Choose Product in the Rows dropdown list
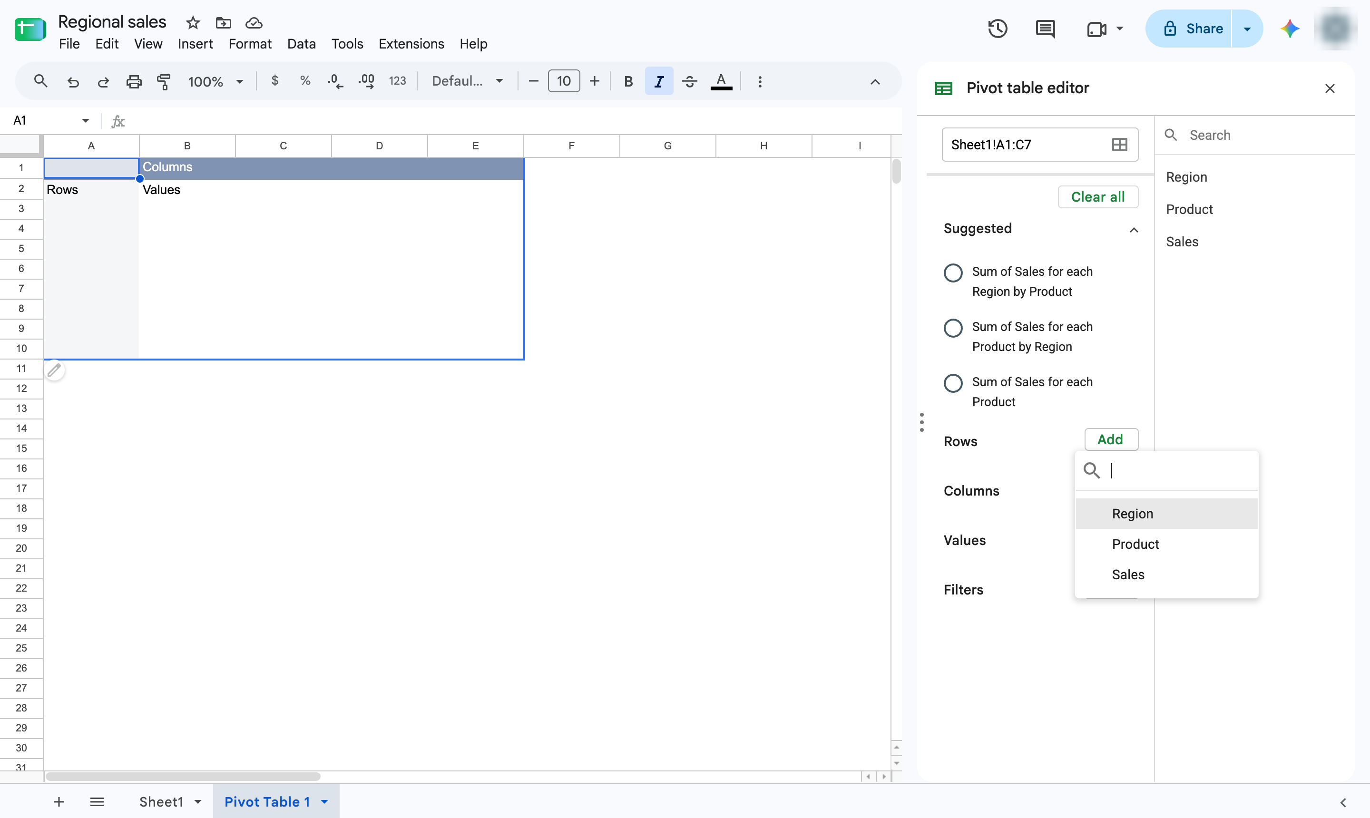Viewport: 1370px width, 818px height. coord(1166,544)
